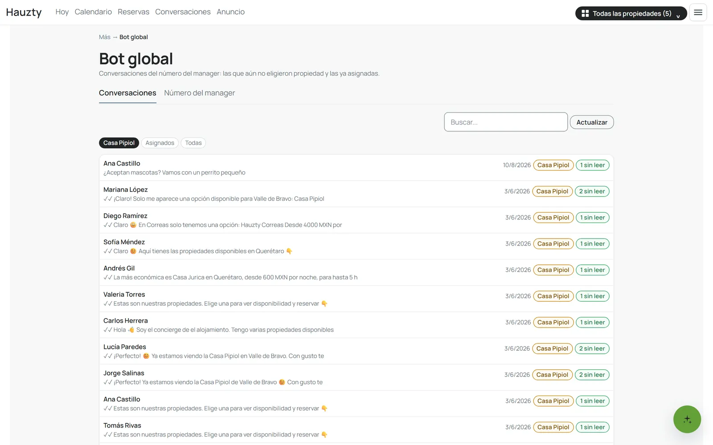Viewport: 713px width, 445px height.
Task: Click the 1 sin leer badge for Diego Ramírez
Action: pos(592,218)
